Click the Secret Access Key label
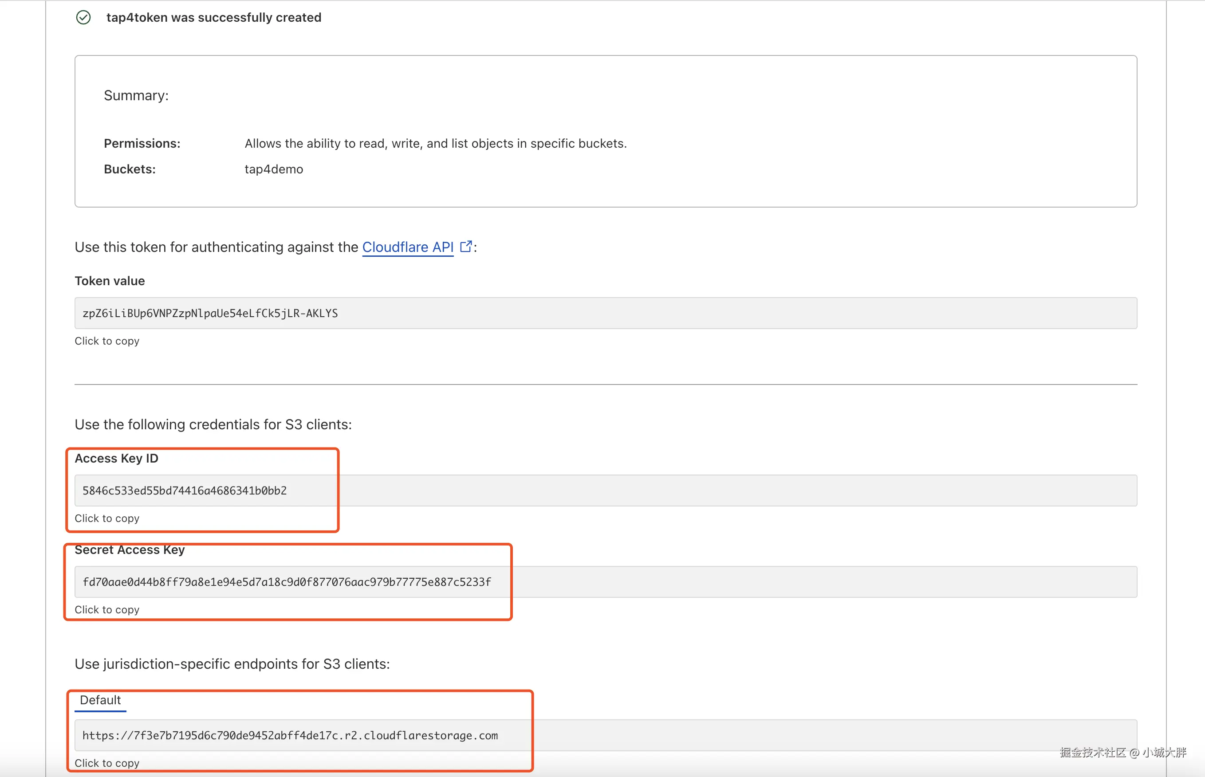This screenshot has width=1205, height=777. point(129,550)
